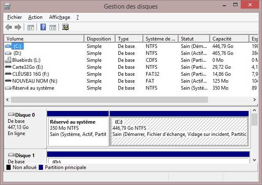Open the Fichier menu
The width and height of the screenshot is (262, 185).
(x=14, y=17)
